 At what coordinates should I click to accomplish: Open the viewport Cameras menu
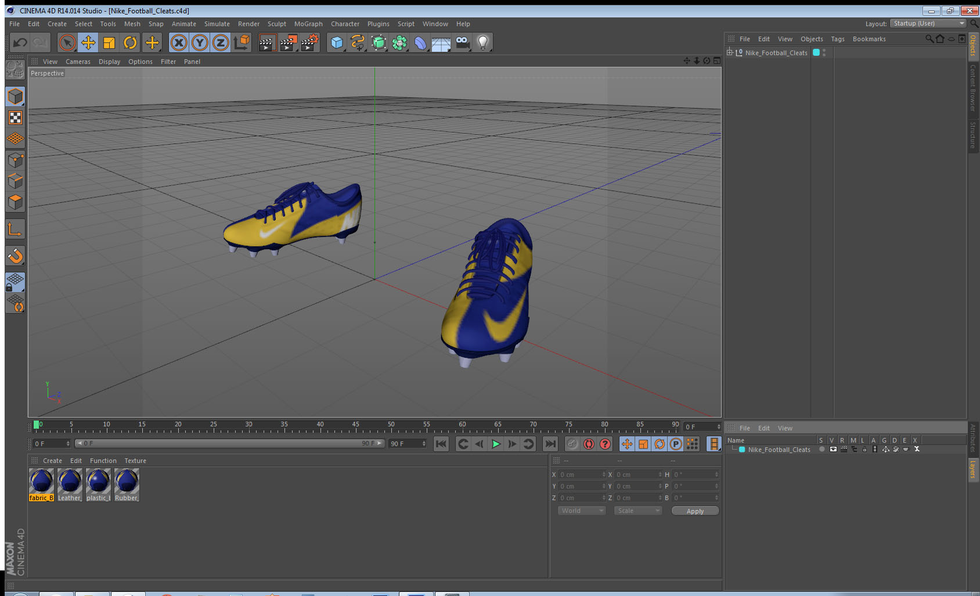coord(78,62)
